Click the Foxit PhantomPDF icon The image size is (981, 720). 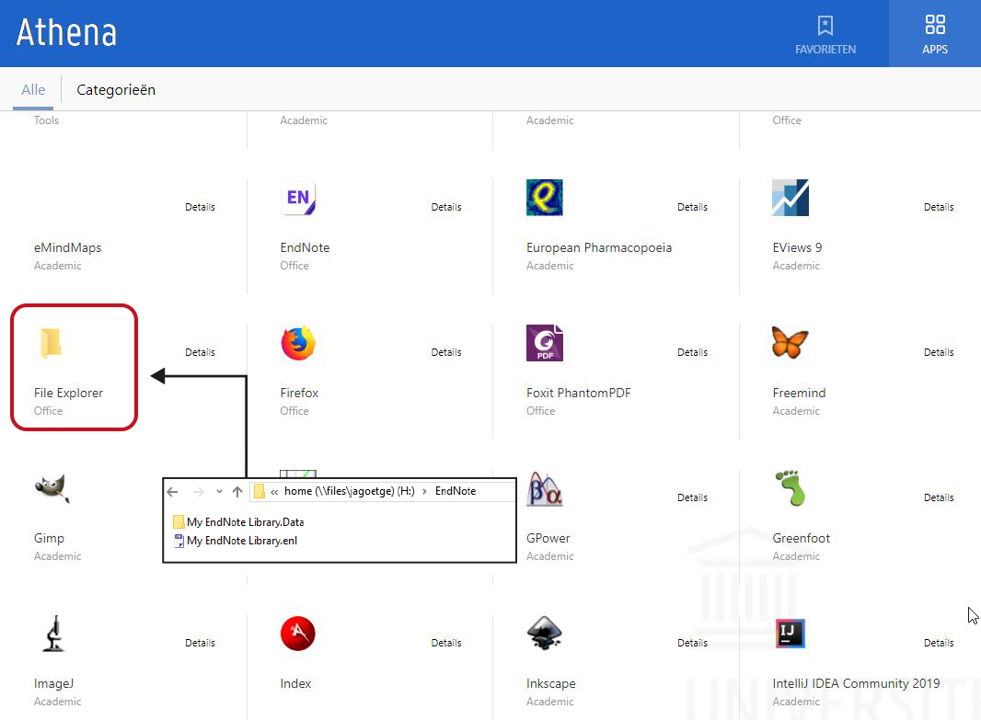point(544,344)
